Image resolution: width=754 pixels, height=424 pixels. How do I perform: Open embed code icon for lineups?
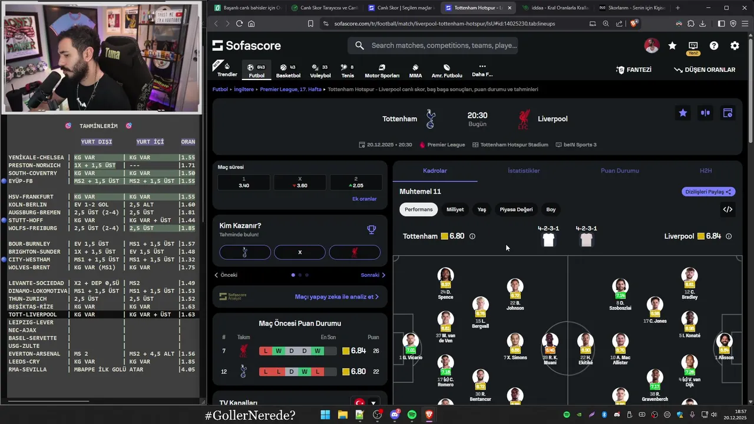point(727,210)
